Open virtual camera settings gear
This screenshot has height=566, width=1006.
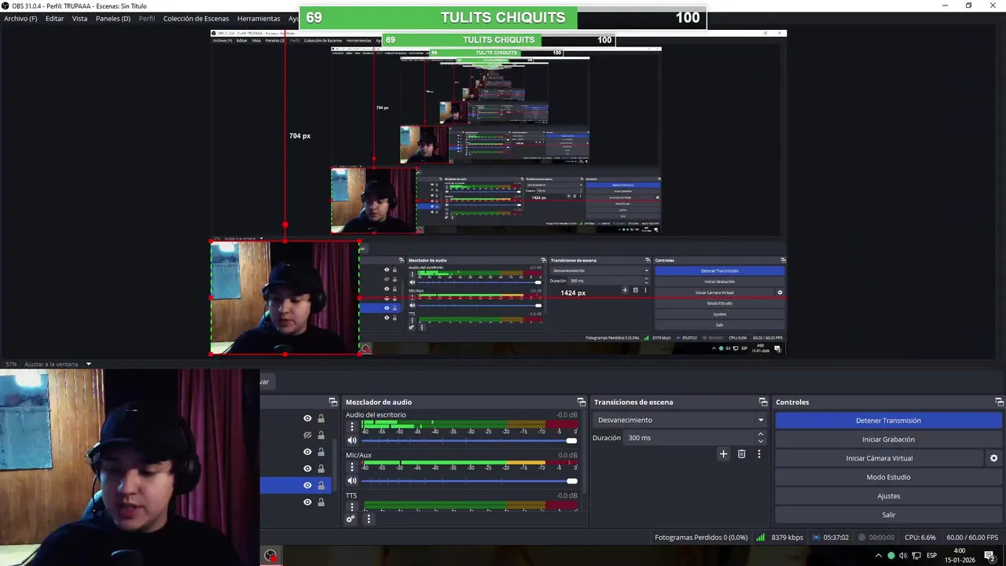(993, 458)
